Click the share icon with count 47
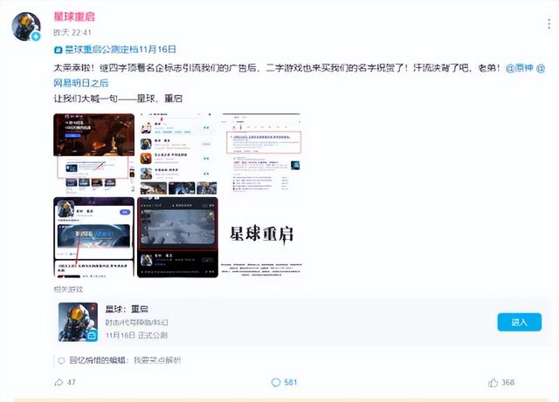The image size is (559, 402). [59, 383]
